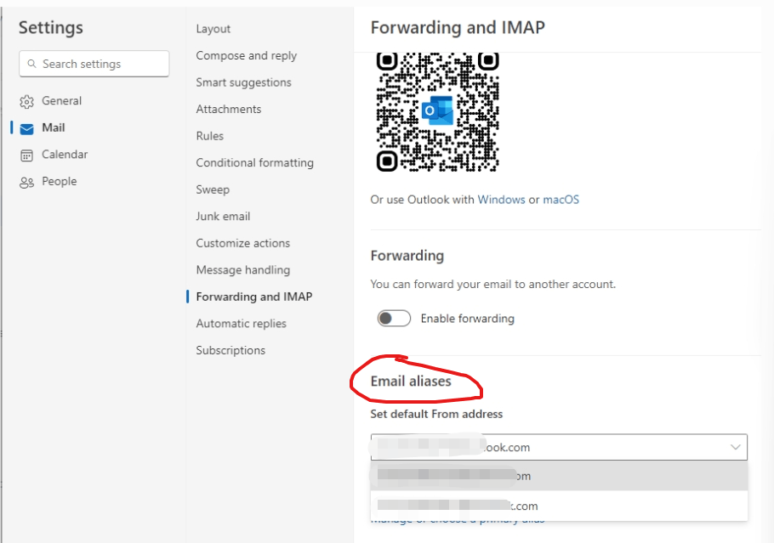Click the search magnifier icon
Viewport: 774px width, 543px height.
(x=31, y=64)
